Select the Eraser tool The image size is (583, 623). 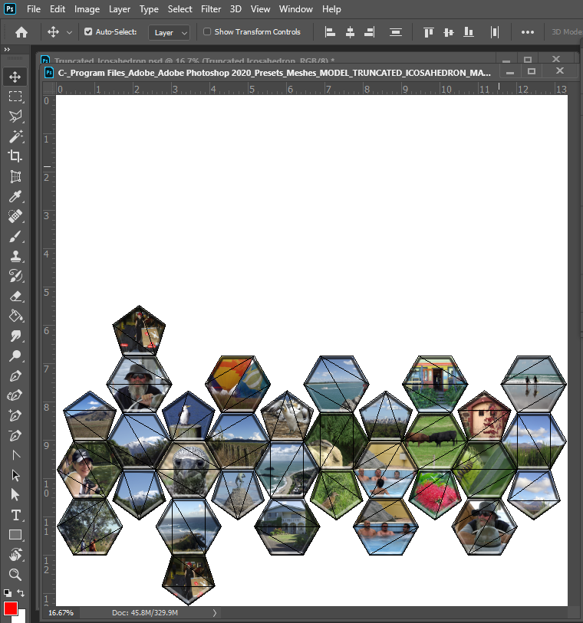pyautogui.click(x=15, y=297)
